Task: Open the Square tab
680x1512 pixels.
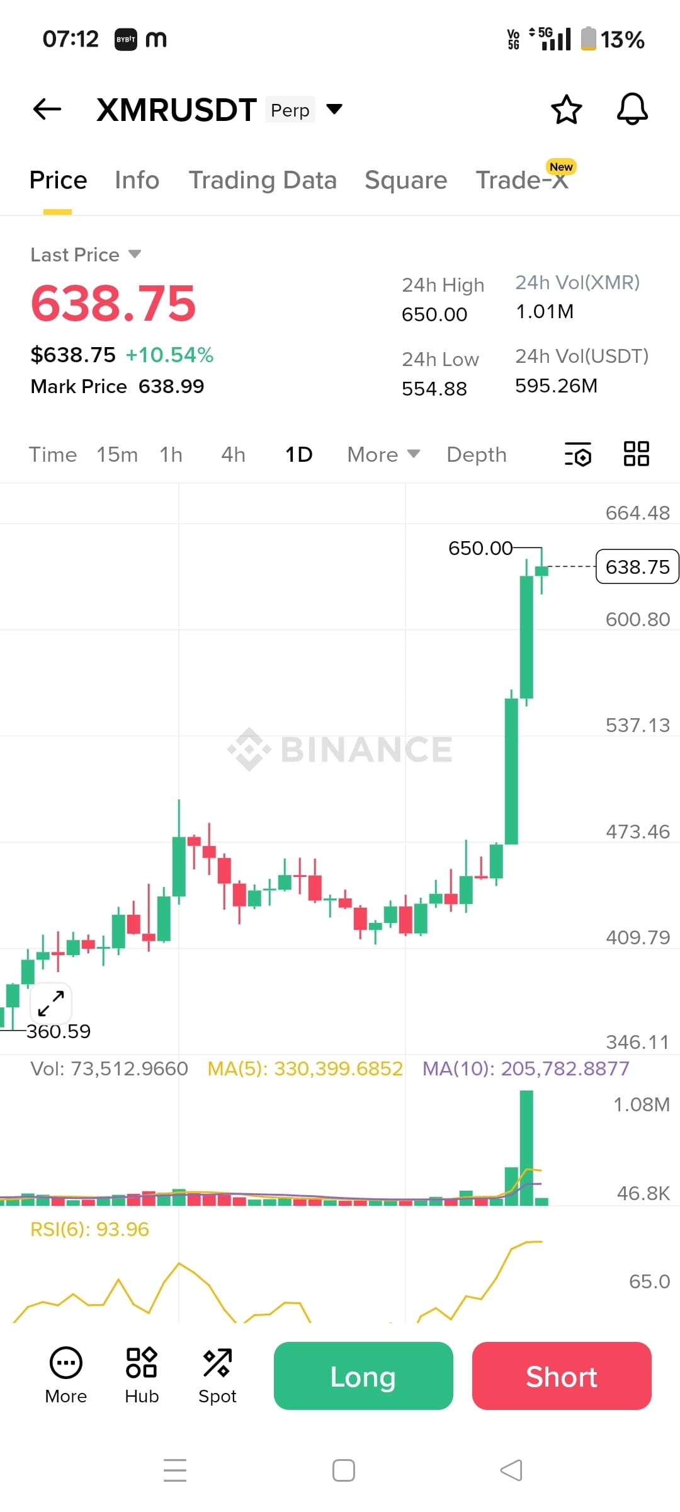Action: coord(406,180)
